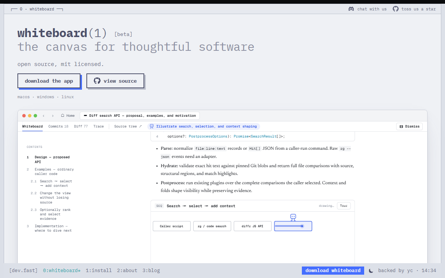Click the diffr JS API diagram box
This screenshot has width=445, height=278.
pyautogui.click(x=253, y=226)
